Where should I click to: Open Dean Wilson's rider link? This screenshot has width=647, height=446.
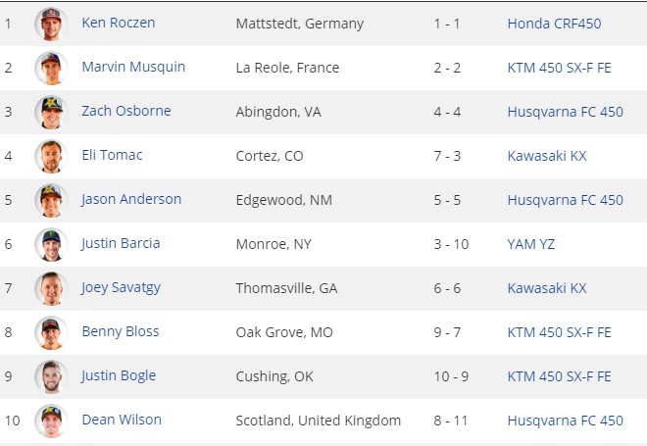[x=122, y=420]
